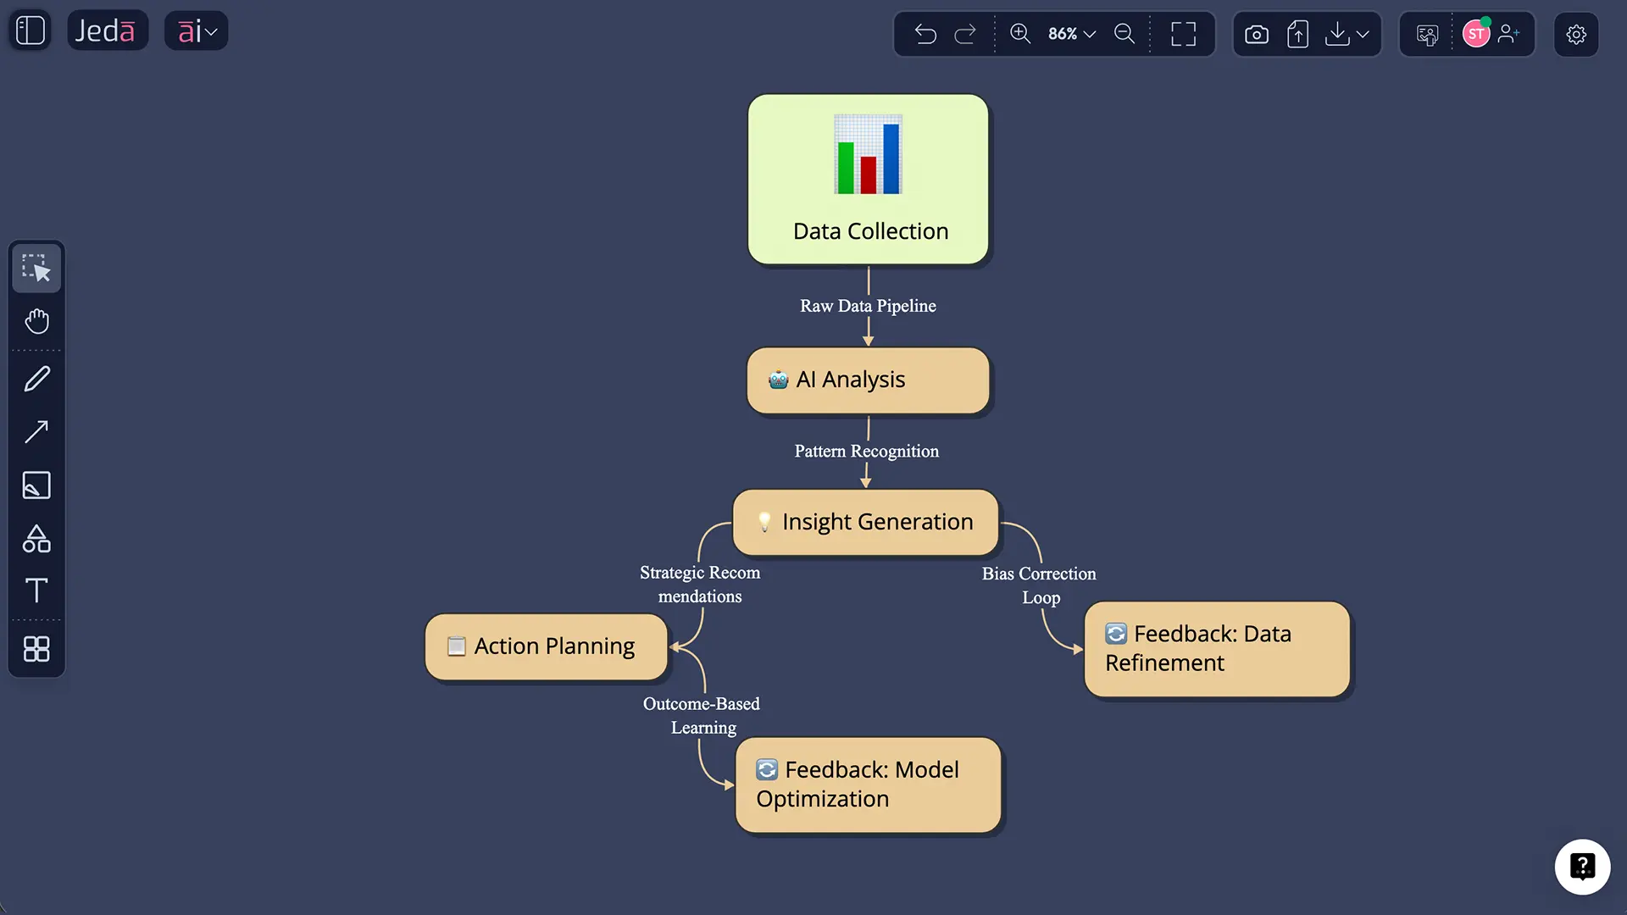Expand the 86% zoom level dropdown
The image size is (1627, 915).
[x=1072, y=34]
